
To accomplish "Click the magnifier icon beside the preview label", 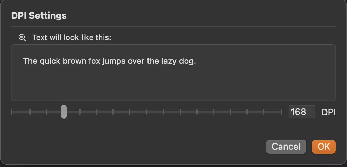I will pyautogui.click(x=23, y=38).
